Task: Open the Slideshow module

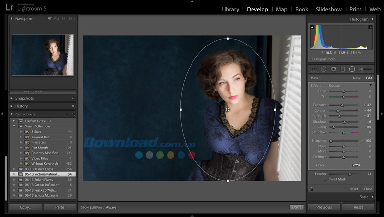Action: [x=329, y=9]
